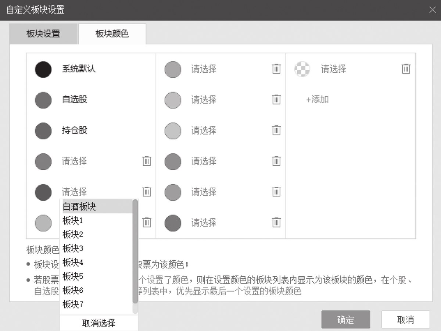Screen dimensions: 441x331
Task: Click color swatch in left column's fourth row
Action: (43, 161)
